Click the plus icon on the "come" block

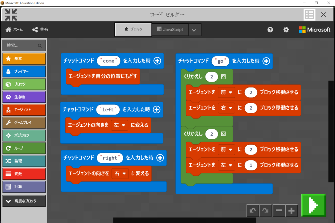click(x=157, y=61)
